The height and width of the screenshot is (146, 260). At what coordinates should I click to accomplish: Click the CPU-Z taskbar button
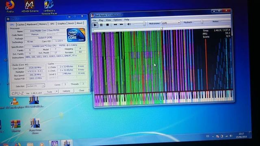point(54,143)
